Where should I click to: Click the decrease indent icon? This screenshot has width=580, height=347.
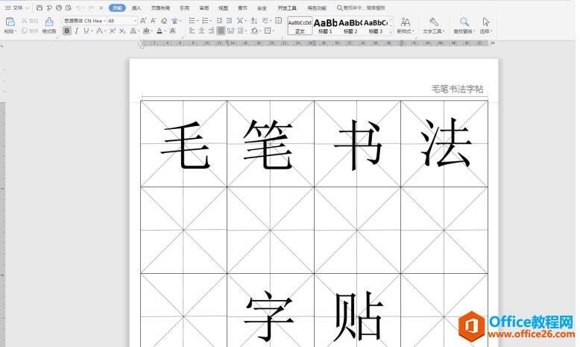tap(219, 21)
